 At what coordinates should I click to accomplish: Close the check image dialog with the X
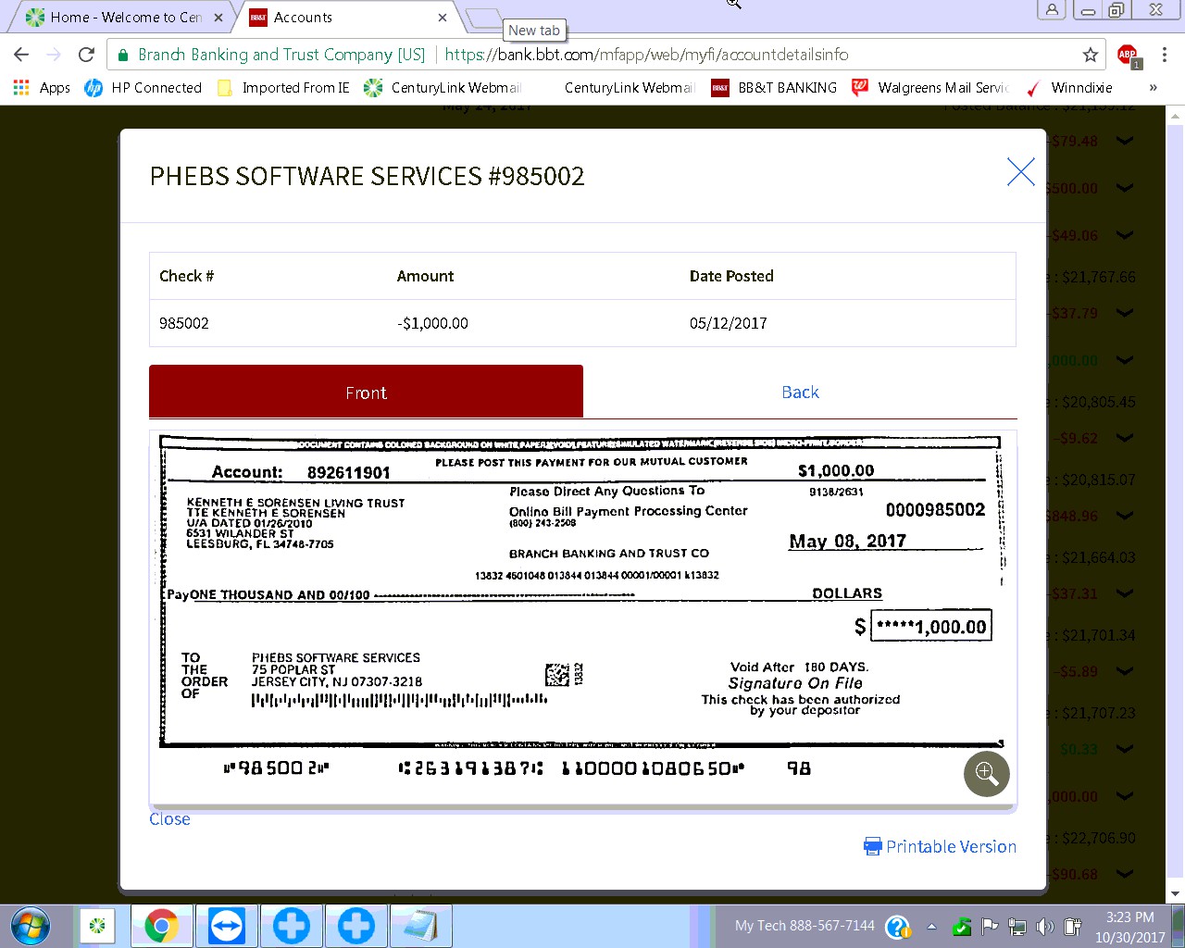tap(1020, 172)
